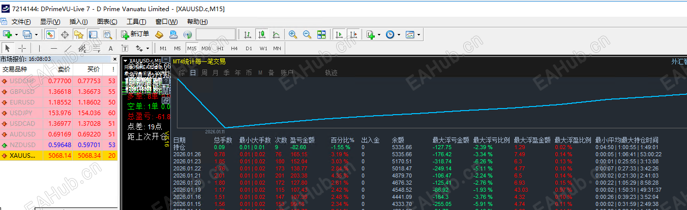Expand the Indicators dropdown arrow

coord(379,34)
